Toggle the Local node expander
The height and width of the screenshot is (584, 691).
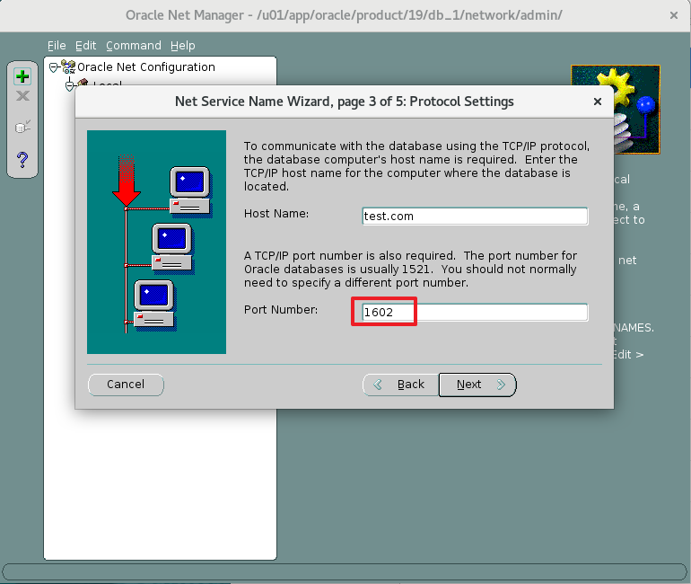(x=70, y=84)
